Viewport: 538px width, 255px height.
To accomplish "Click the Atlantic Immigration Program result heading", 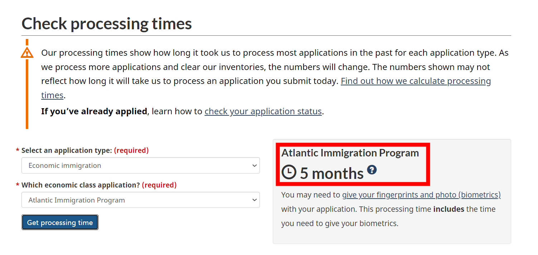I will pos(350,153).
